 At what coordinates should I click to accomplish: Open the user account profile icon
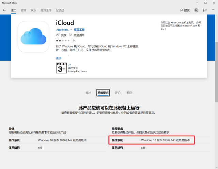coord(196,10)
